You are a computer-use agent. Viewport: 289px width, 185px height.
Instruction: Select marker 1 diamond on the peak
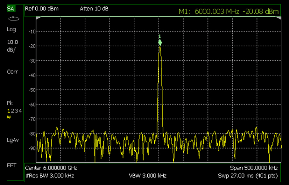point(160,42)
